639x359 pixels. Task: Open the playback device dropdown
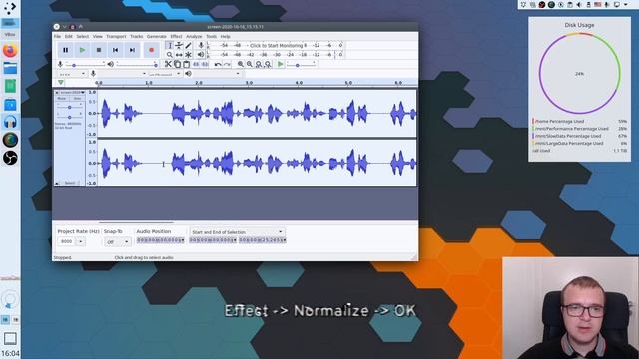click(217, 74)
